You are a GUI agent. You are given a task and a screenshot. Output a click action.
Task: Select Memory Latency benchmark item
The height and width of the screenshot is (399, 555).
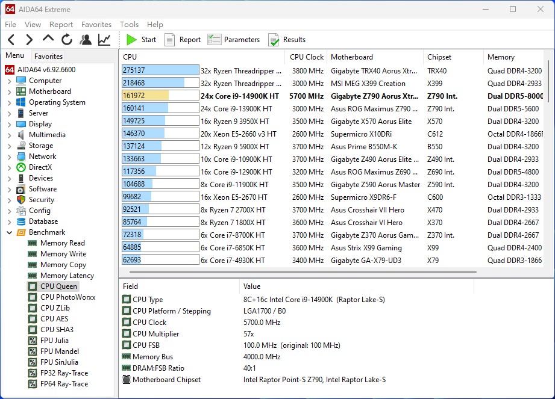(67, 276)
